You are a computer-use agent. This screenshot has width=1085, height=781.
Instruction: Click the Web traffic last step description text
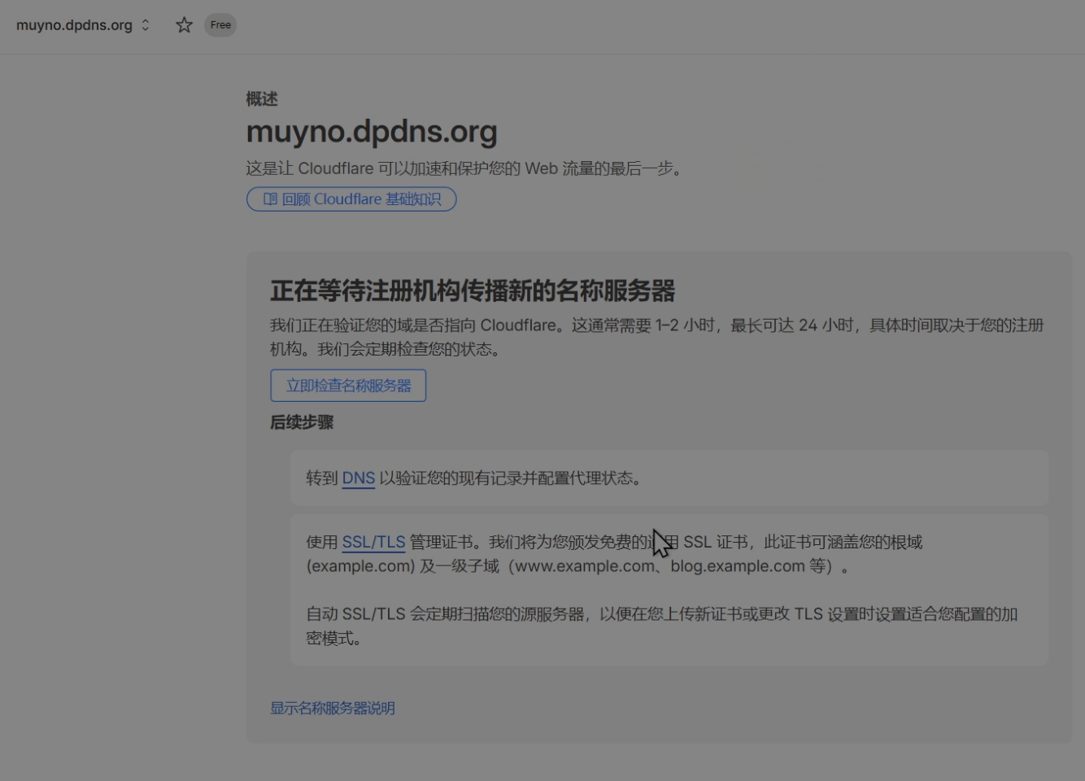pos(464,168)
